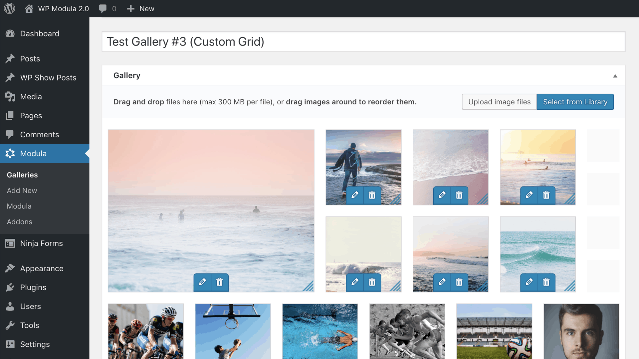Image resolution: width=639 pixels, height=359 pixels.
Task: Select the basketball hoop thumbnail
Action: (x=233, y=331)
